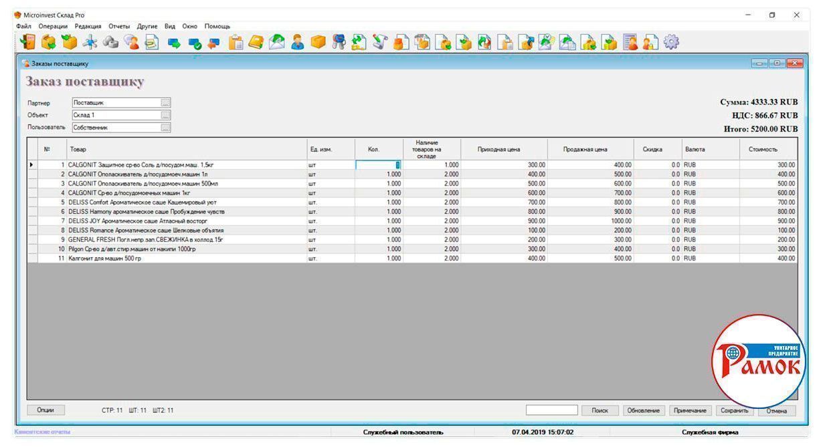Click the user in suit toolbar icon
This screenshot has height=447, width=823.
(x=298, y=43)
